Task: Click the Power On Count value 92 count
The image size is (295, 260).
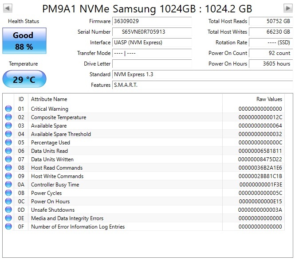Action: click(x=271, y=53)
